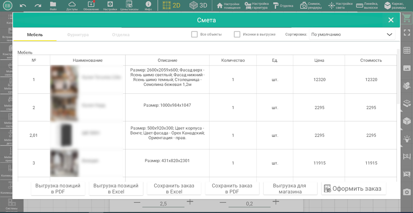413x213 pixels.
Task: Click the undo arrow icon
Action: [x=23, y=5]
